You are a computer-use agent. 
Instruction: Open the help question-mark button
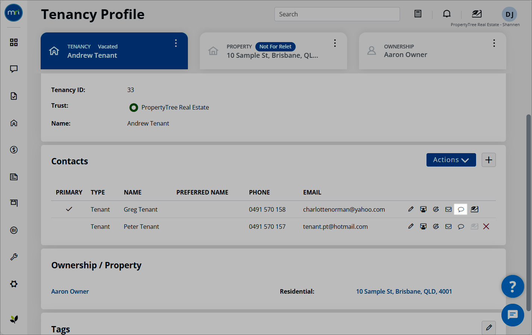[x=513, y=287]
